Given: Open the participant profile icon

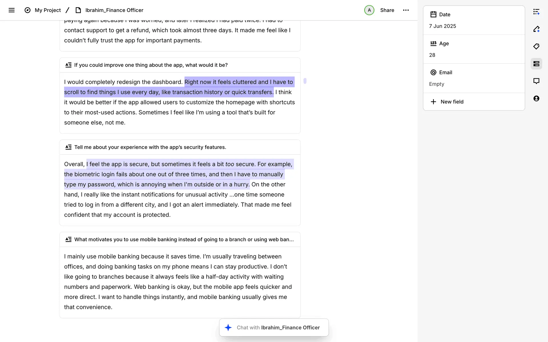Looking at the screenshot, I should pos(536,99).
